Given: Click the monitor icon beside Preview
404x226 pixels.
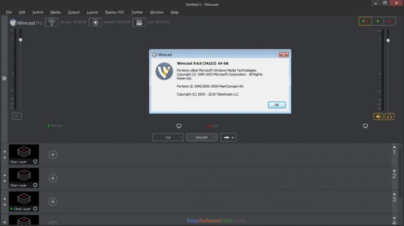Looking at the screenshot, I should pos(179,126).
